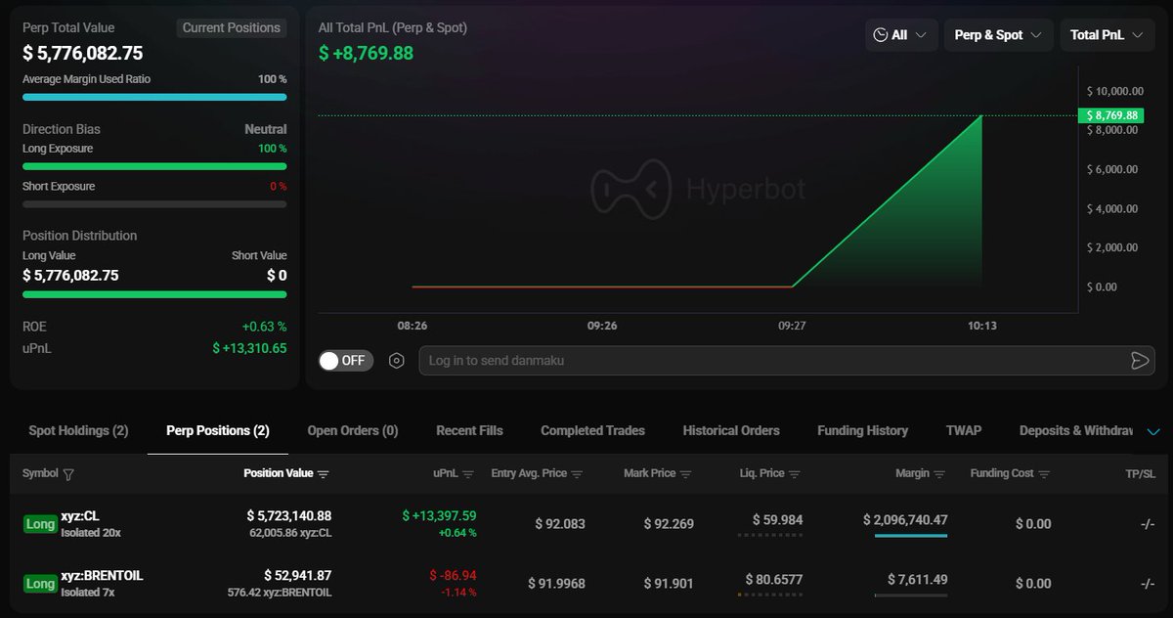Viewport: 1173px width, 618px height.
Task: Click the $92.083 entry price
Action: coord(560,524)
